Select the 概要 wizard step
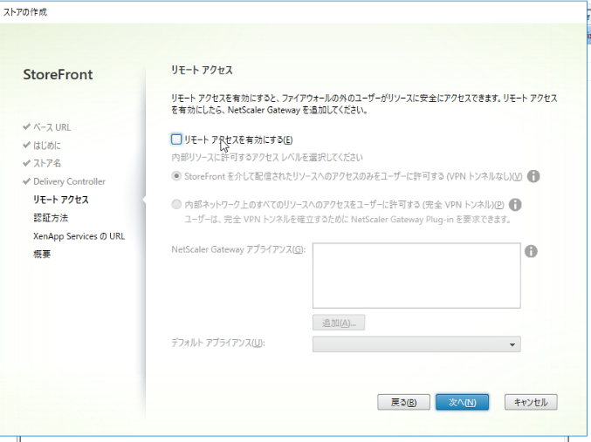The height and width of the screenshot is (442, 591). tap(42, 255)
